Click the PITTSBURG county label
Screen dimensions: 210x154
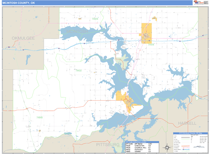tap(108, 145)
